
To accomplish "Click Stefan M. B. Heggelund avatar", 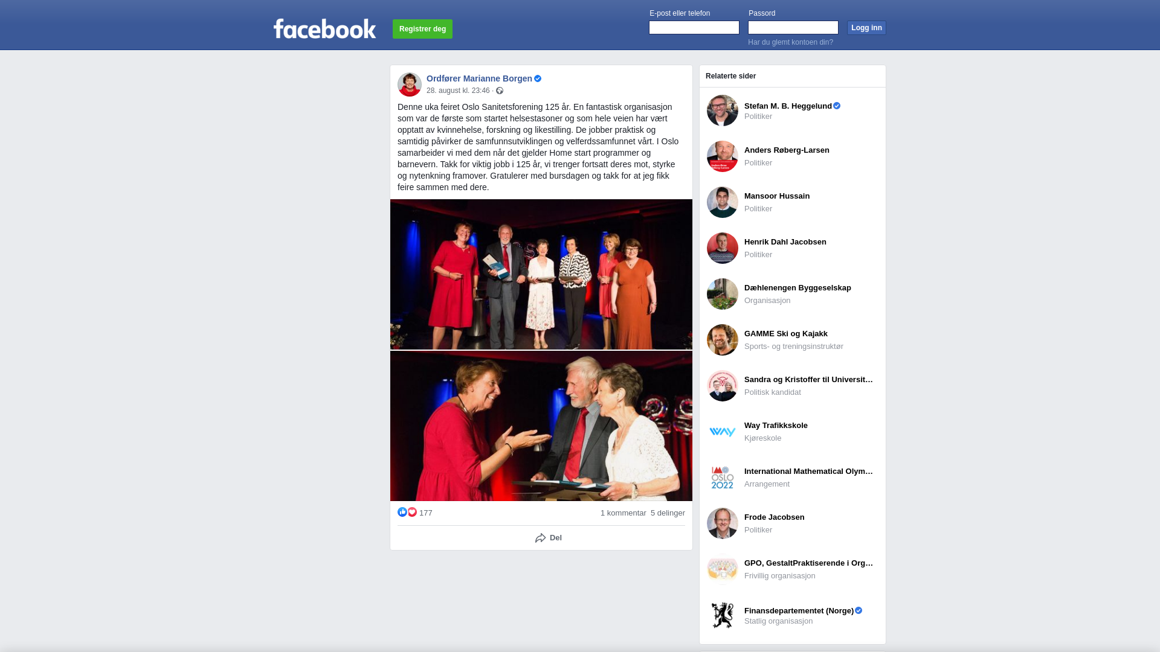I will [723, 110].
